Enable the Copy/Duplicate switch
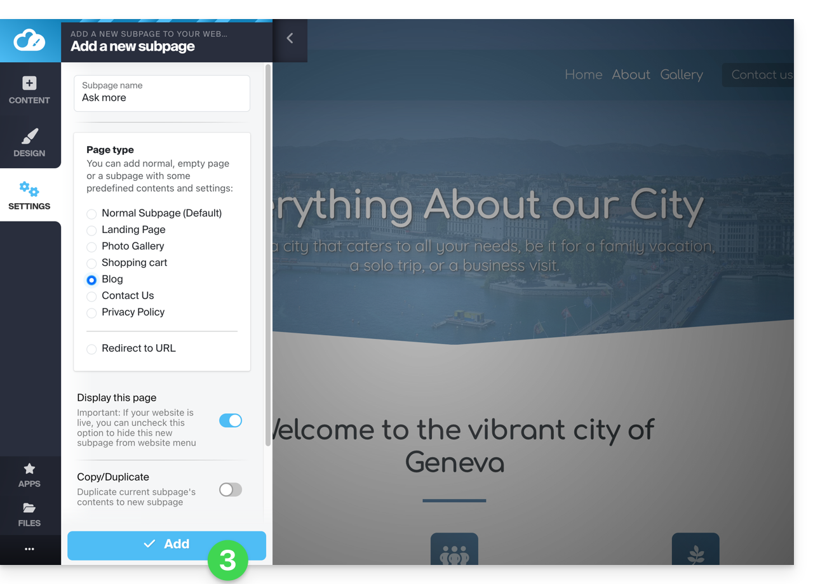 click(231, 489)
